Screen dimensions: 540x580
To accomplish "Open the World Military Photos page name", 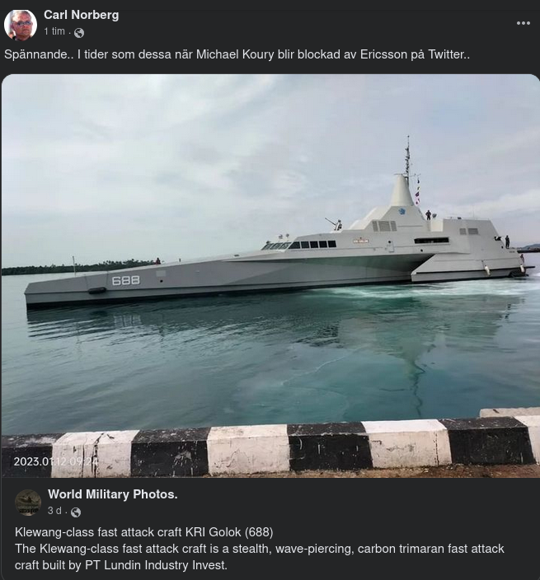I will coord(112,494).
